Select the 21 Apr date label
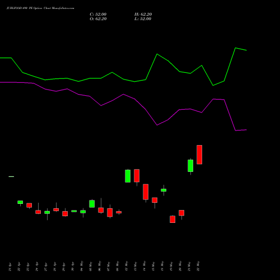The height and width of the screenshot is (280, 280). coord(10,267)
